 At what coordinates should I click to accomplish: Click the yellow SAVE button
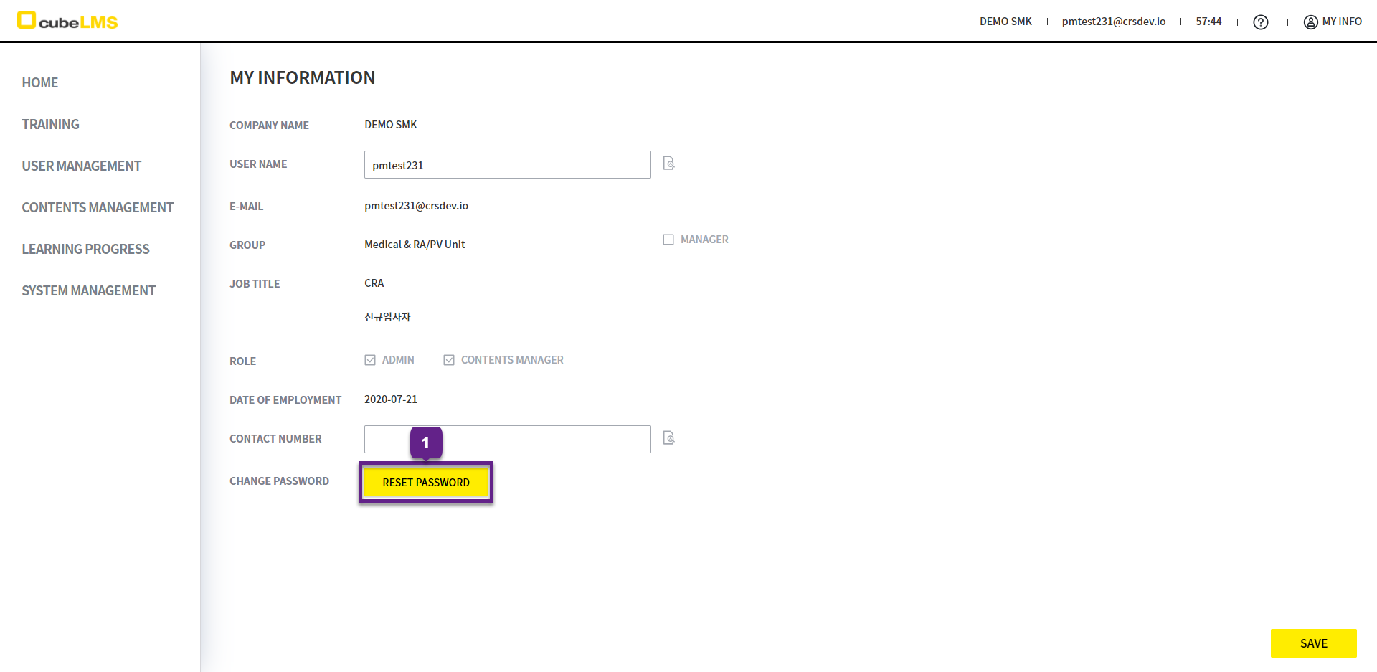1313,643
